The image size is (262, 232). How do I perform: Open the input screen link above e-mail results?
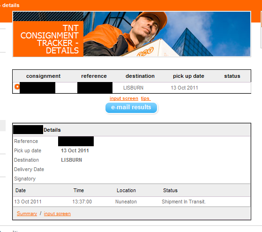coord(124,98)
